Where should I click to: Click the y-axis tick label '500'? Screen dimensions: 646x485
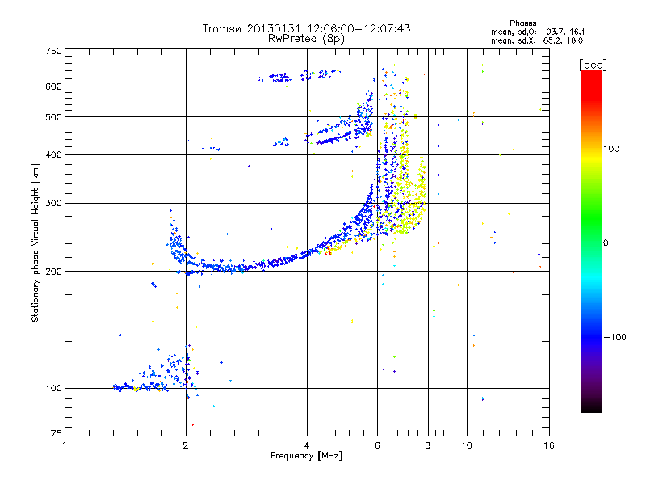tap(53, 117)
